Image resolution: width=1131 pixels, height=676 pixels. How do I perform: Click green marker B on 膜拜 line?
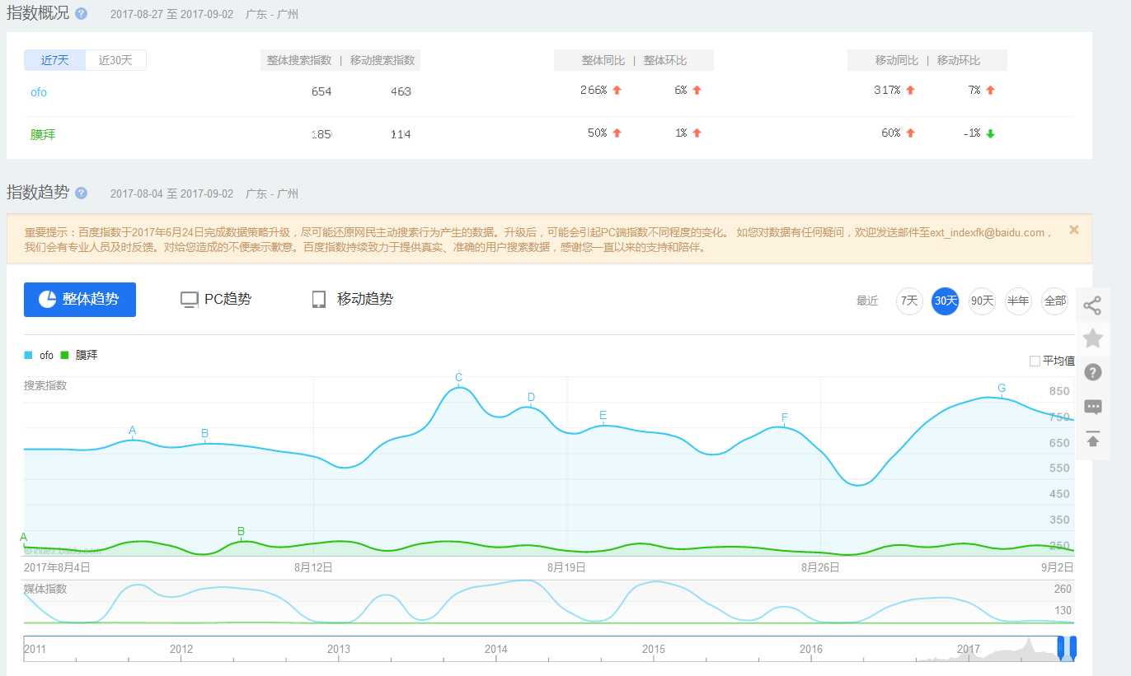point(241,532)
